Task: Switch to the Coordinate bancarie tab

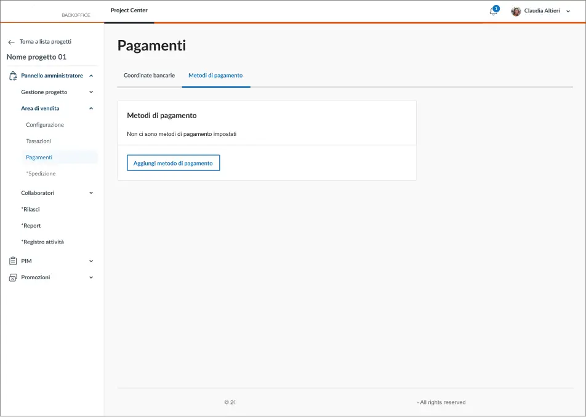Action: click(149, 75)
